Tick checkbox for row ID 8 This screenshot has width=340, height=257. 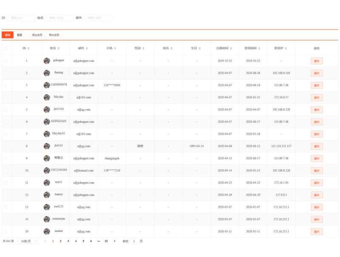coord(6,146)
